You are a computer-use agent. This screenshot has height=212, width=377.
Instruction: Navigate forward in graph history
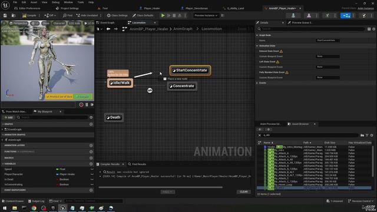pos(116,29)
